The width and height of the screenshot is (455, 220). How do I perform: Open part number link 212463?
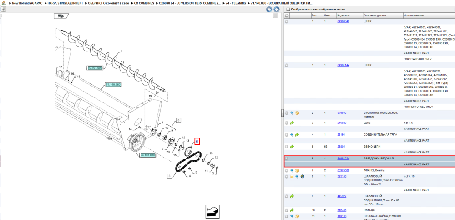(342, 210)
